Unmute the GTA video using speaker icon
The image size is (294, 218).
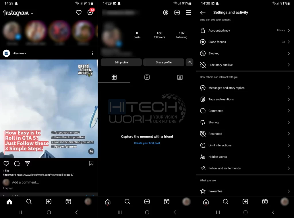(91, 151)
